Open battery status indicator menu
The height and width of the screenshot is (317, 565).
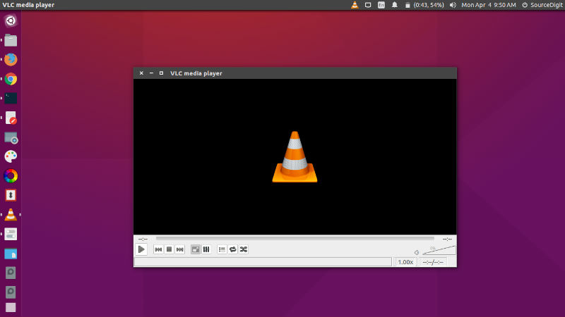pos(424,5)
